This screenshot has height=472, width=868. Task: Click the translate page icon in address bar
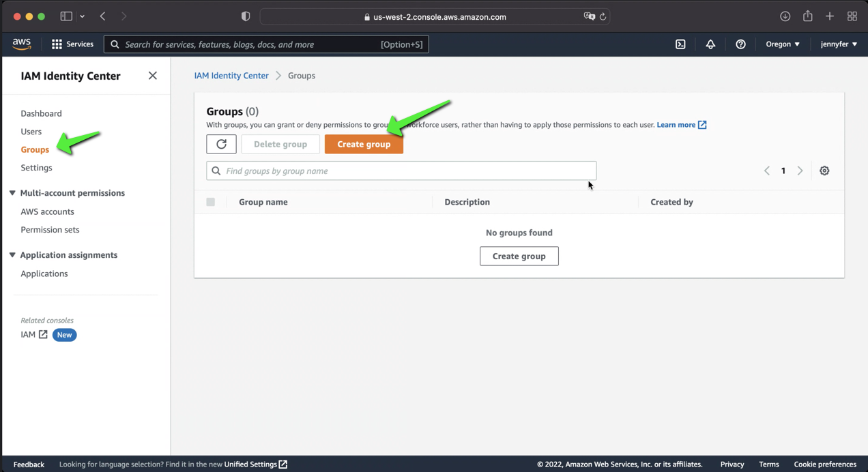(590, 16)
